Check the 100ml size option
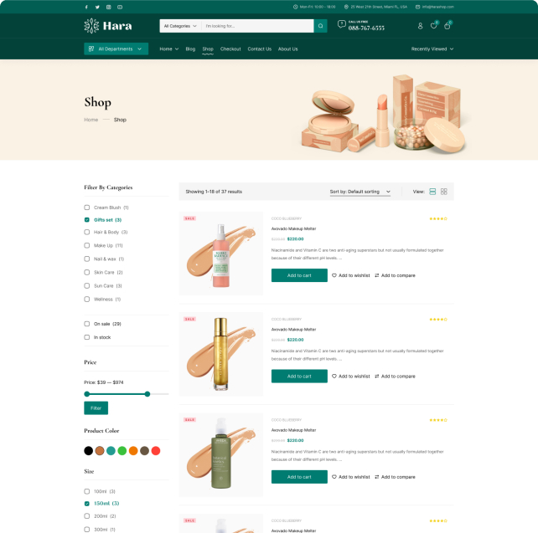Image resolution: width=538 pixels, height=533 pixels. pyautogui.click(x=87, y=491)
